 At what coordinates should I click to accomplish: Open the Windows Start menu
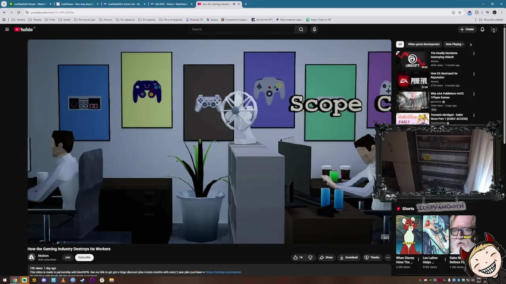click(x=5, y=280)
